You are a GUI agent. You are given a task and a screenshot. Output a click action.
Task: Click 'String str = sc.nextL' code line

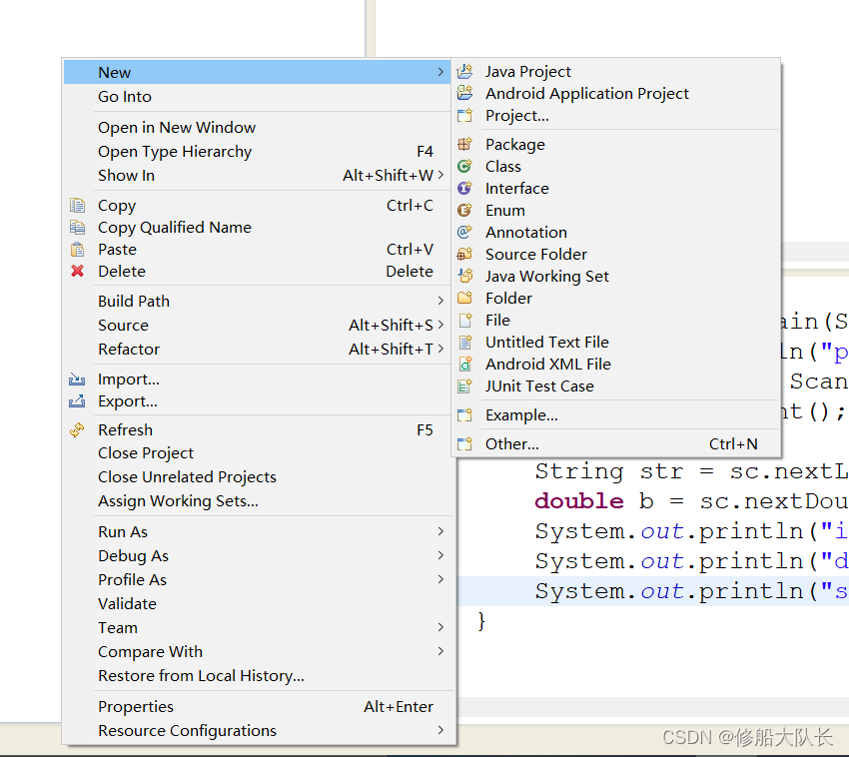point(691,471)
